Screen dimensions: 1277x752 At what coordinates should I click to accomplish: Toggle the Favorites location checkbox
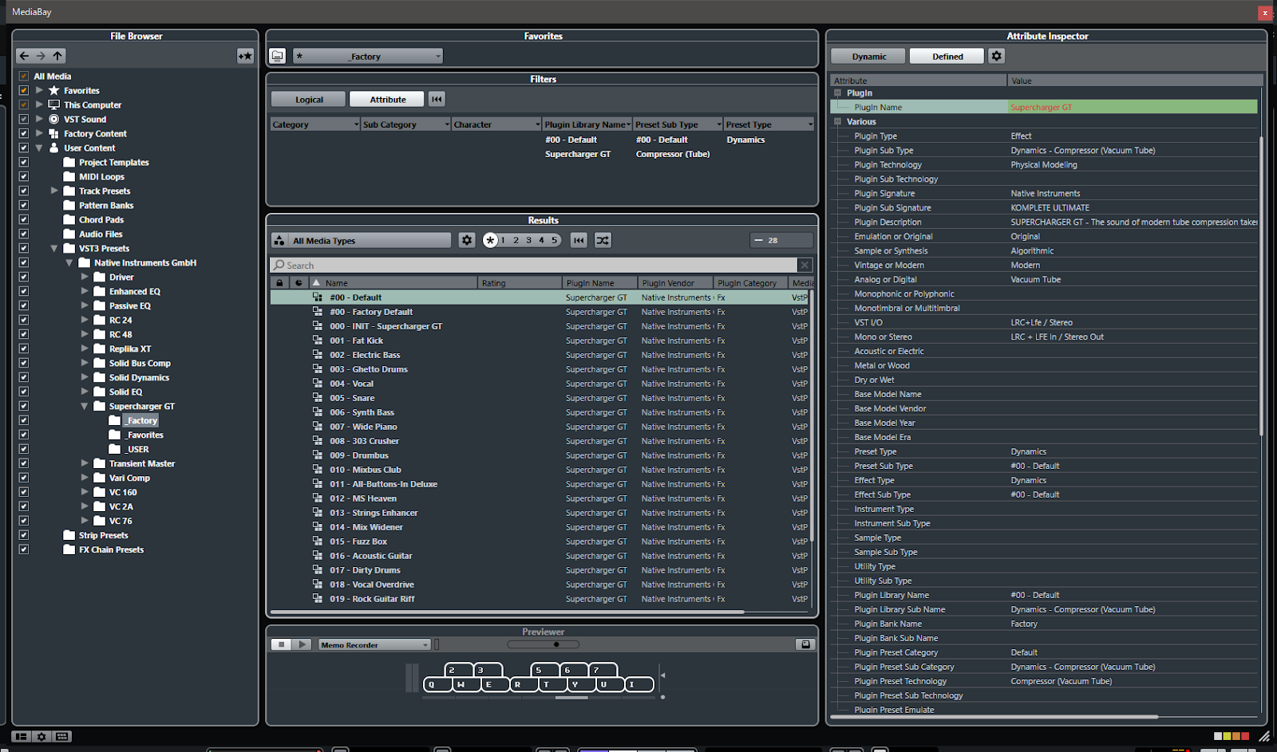pyautogui.click(x=23, y=91)
